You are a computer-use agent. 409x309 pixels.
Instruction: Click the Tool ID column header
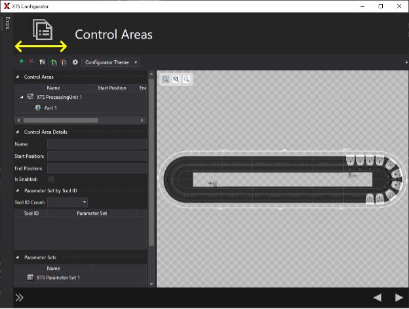(31, 213)
